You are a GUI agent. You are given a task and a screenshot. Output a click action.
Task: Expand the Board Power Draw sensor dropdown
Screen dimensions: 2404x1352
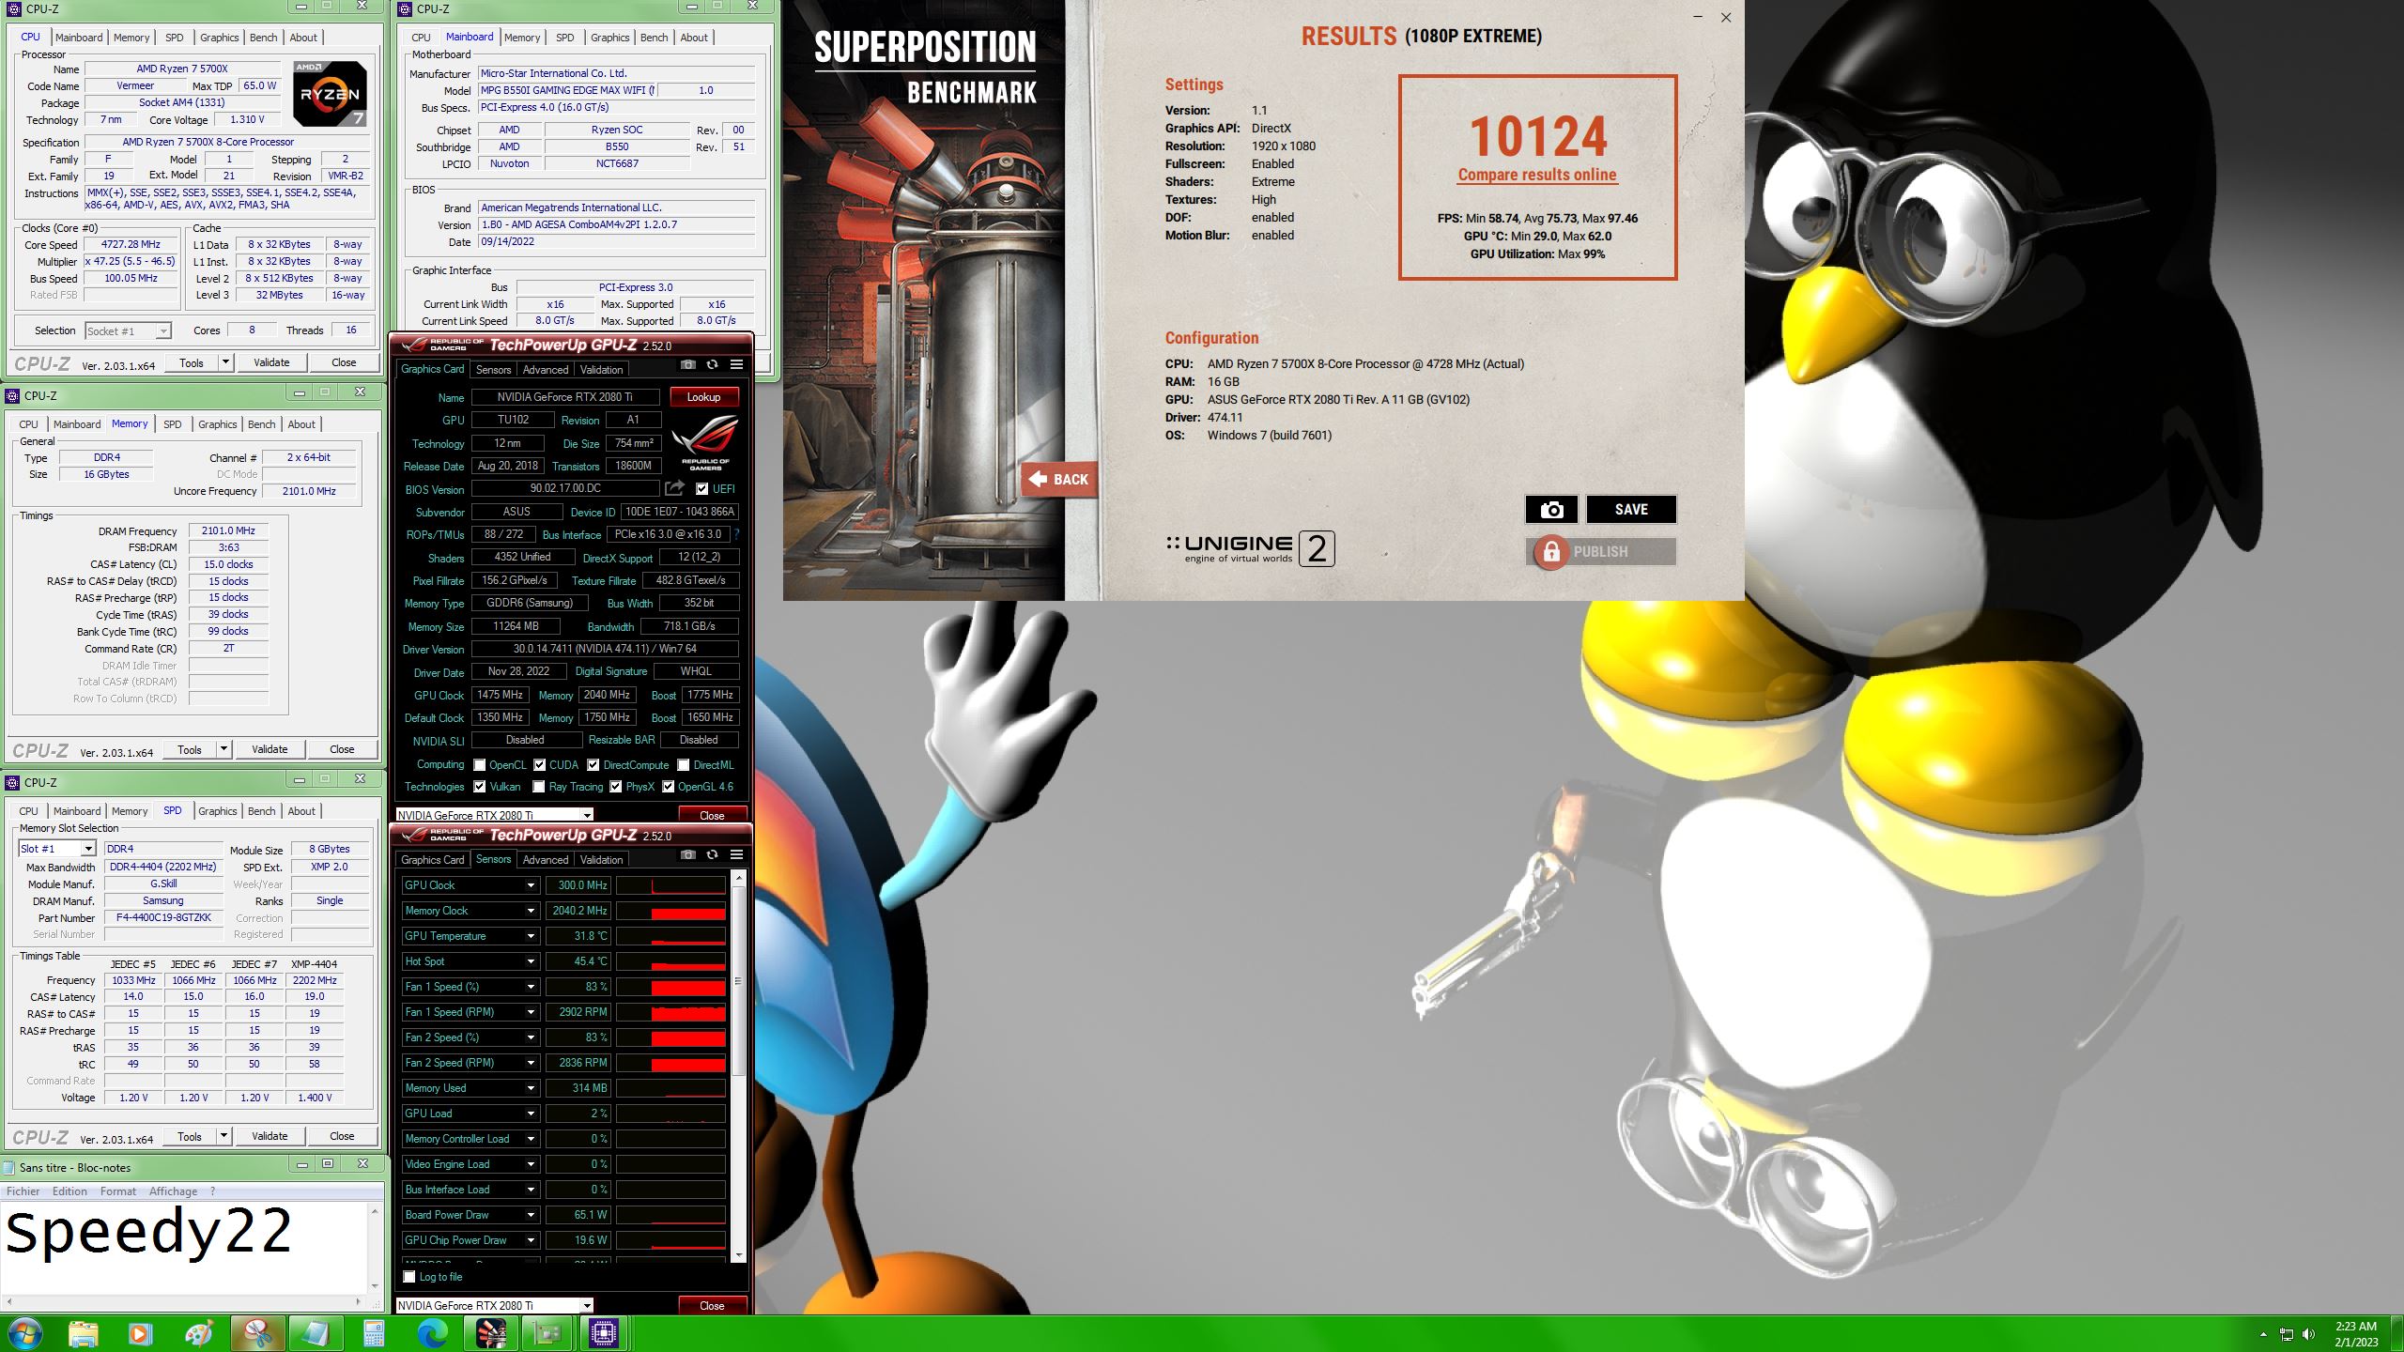tap(531, 1215)
